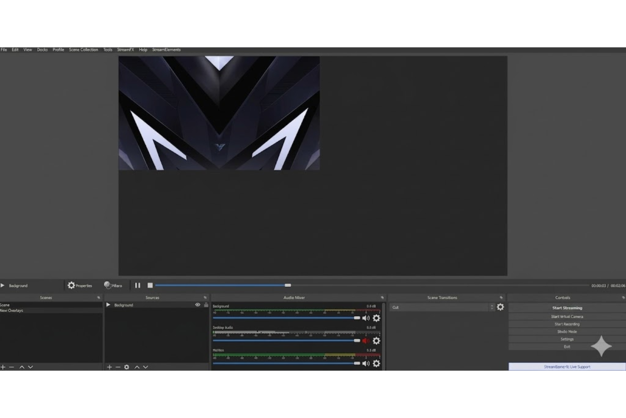Expand the Background media controls at bottom left

tap(3, 285)
